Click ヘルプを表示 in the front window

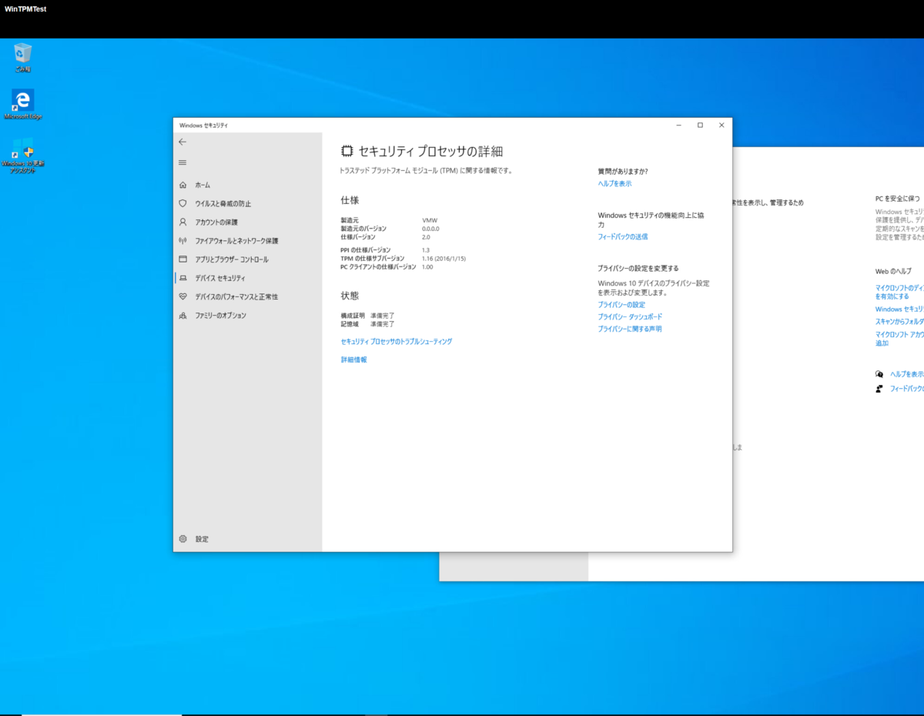tap(615, 184)
